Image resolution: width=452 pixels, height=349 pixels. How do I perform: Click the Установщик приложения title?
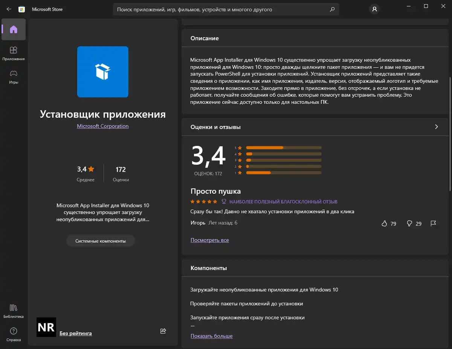pyautogui.click(x=103, y=114)
